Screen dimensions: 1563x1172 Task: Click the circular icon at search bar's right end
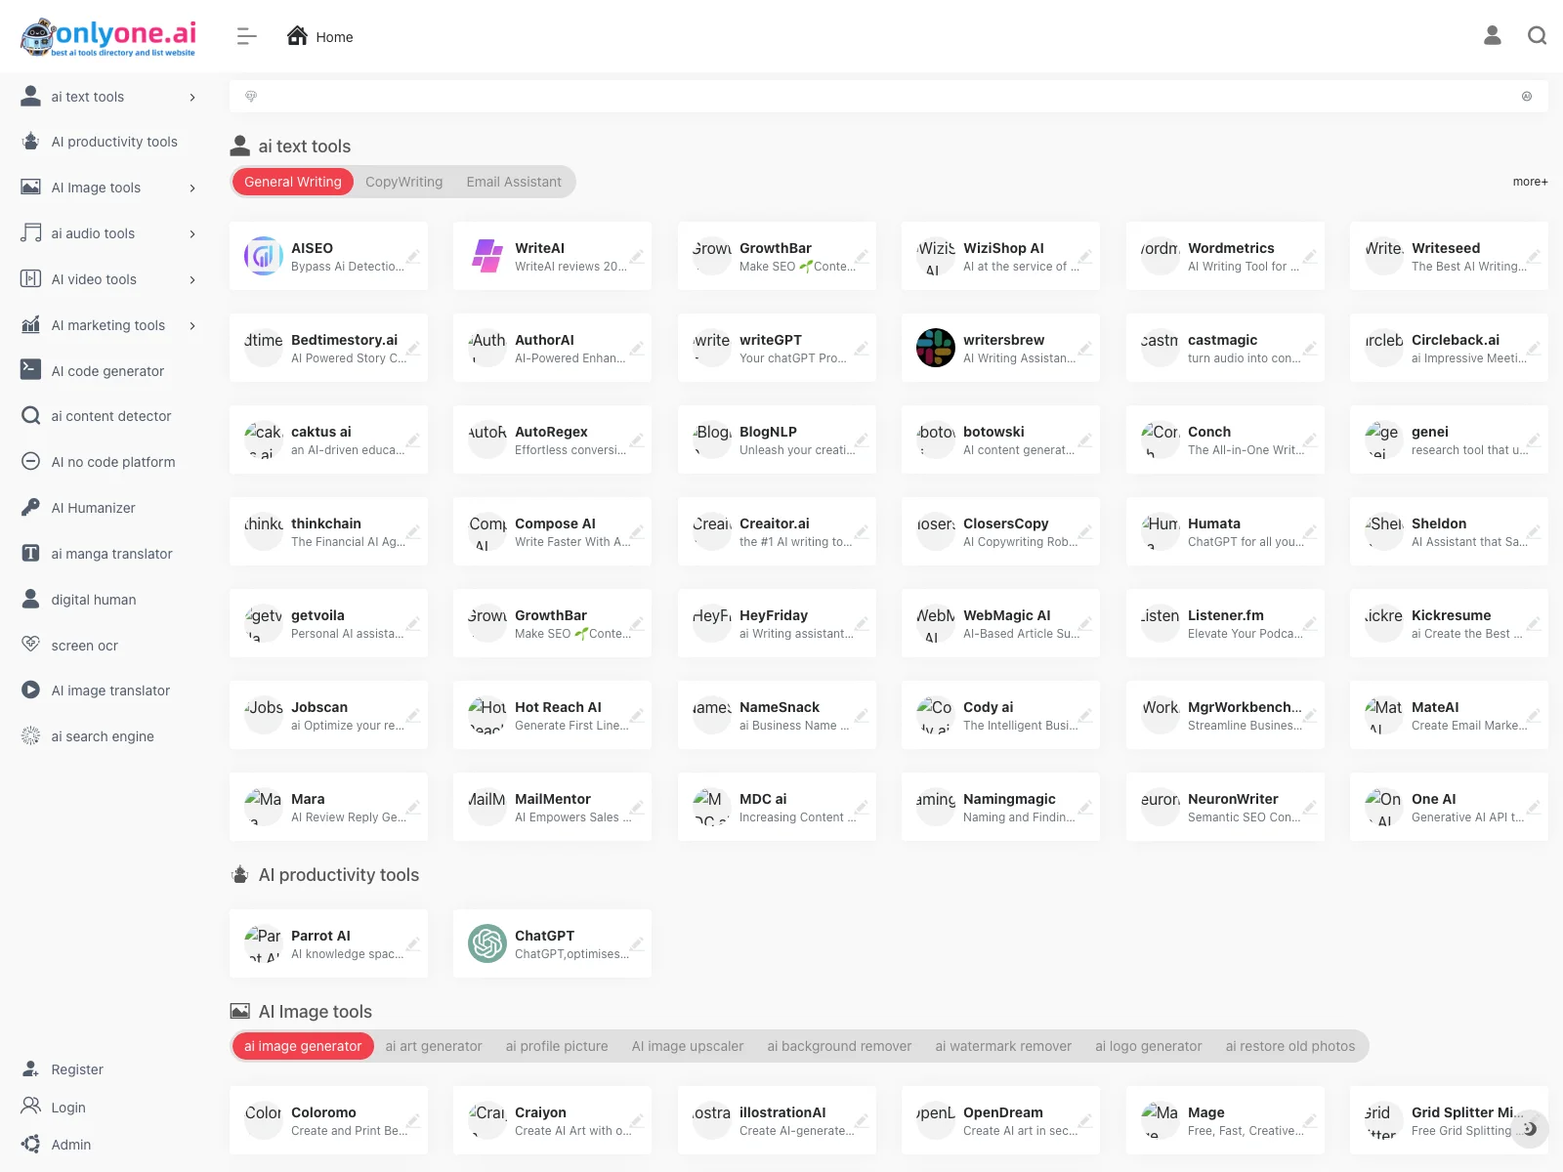tap(1527, 97)
